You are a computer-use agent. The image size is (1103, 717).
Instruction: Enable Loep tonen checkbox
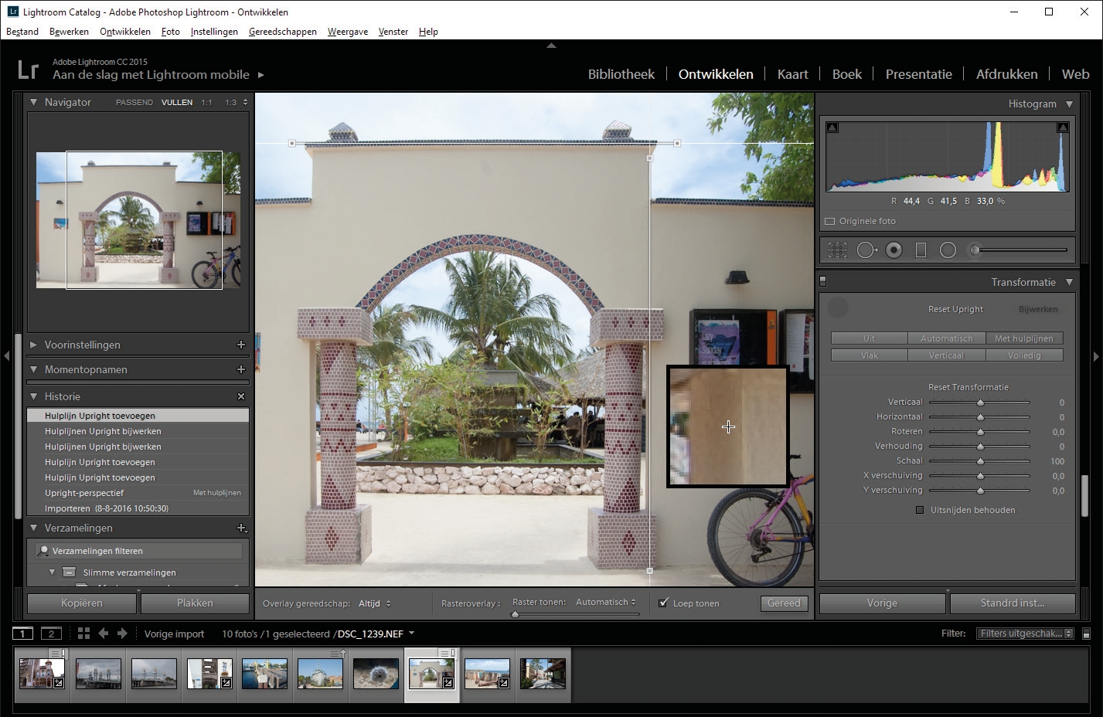663,603
